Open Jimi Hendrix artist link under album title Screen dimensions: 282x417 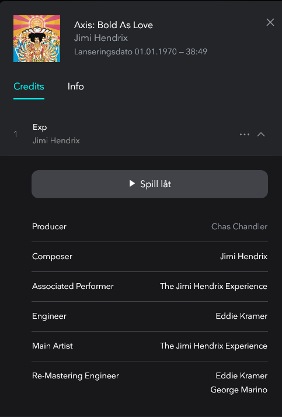[x=101, y=38]
